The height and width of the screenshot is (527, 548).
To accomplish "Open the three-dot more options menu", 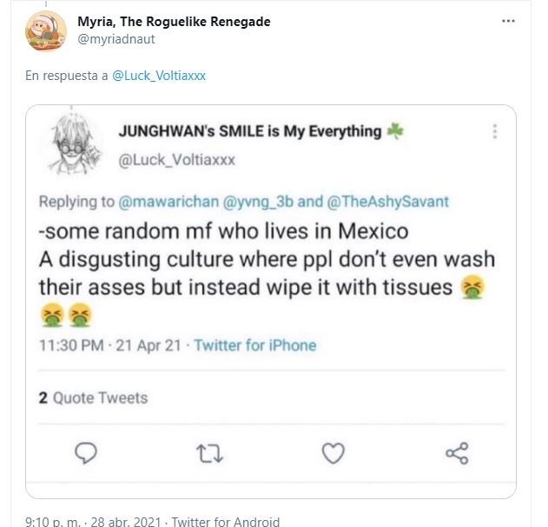I will [x=507, y=20].
